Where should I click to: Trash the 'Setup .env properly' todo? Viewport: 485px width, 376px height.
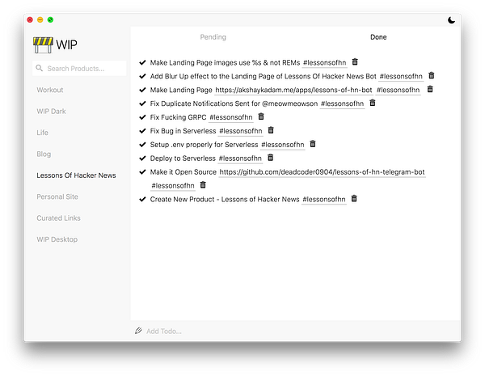(313, 144)
